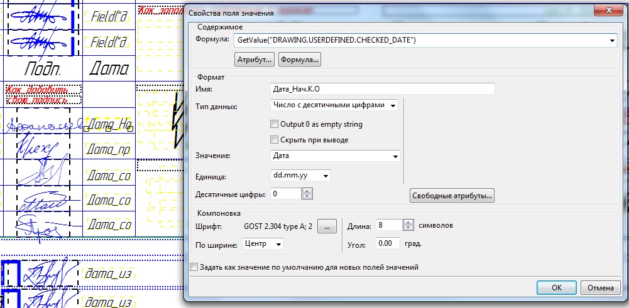This screenshot has height=308, width=629.
Task: Click the Формула... button
Action: pos(300,60)
